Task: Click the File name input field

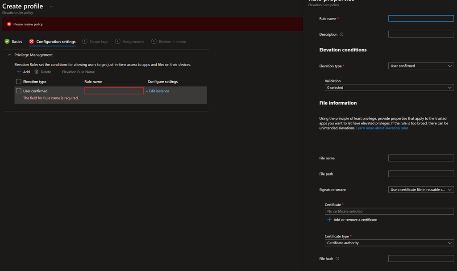Action: pyautogui.click(x=421, y=158)
